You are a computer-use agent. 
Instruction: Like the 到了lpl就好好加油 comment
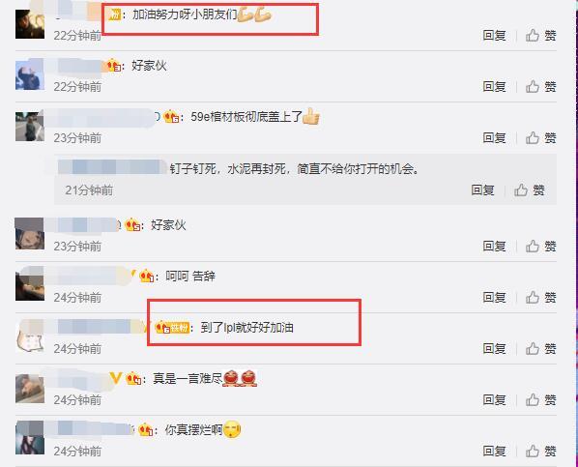coord(540,349)
